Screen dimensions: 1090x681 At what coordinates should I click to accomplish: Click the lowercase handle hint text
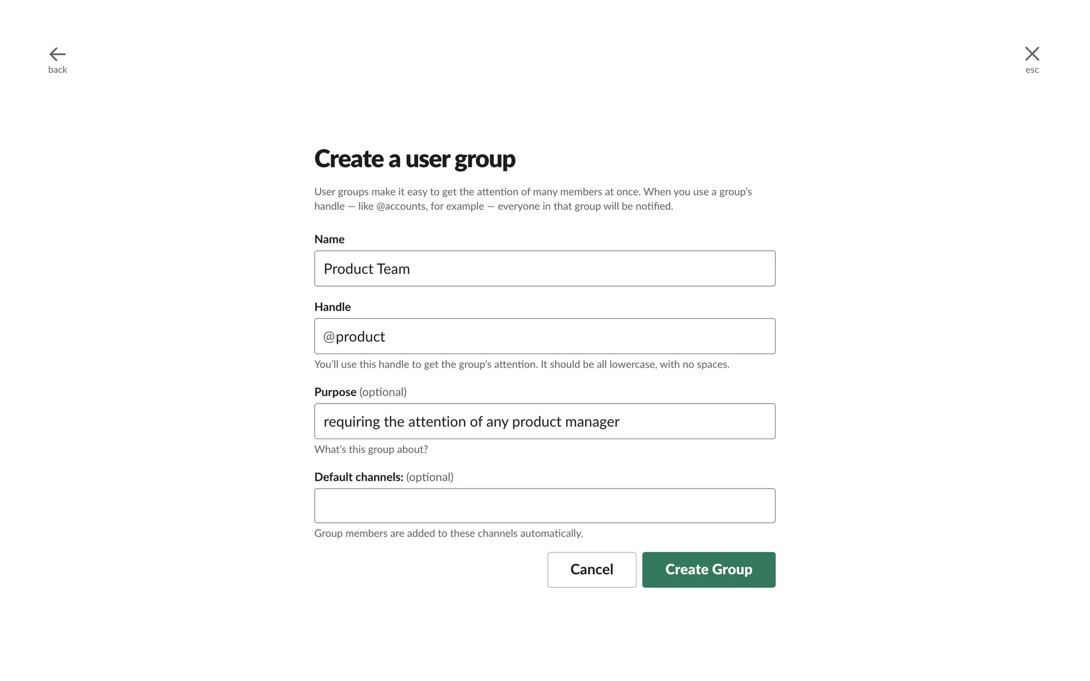coord(521,364)
